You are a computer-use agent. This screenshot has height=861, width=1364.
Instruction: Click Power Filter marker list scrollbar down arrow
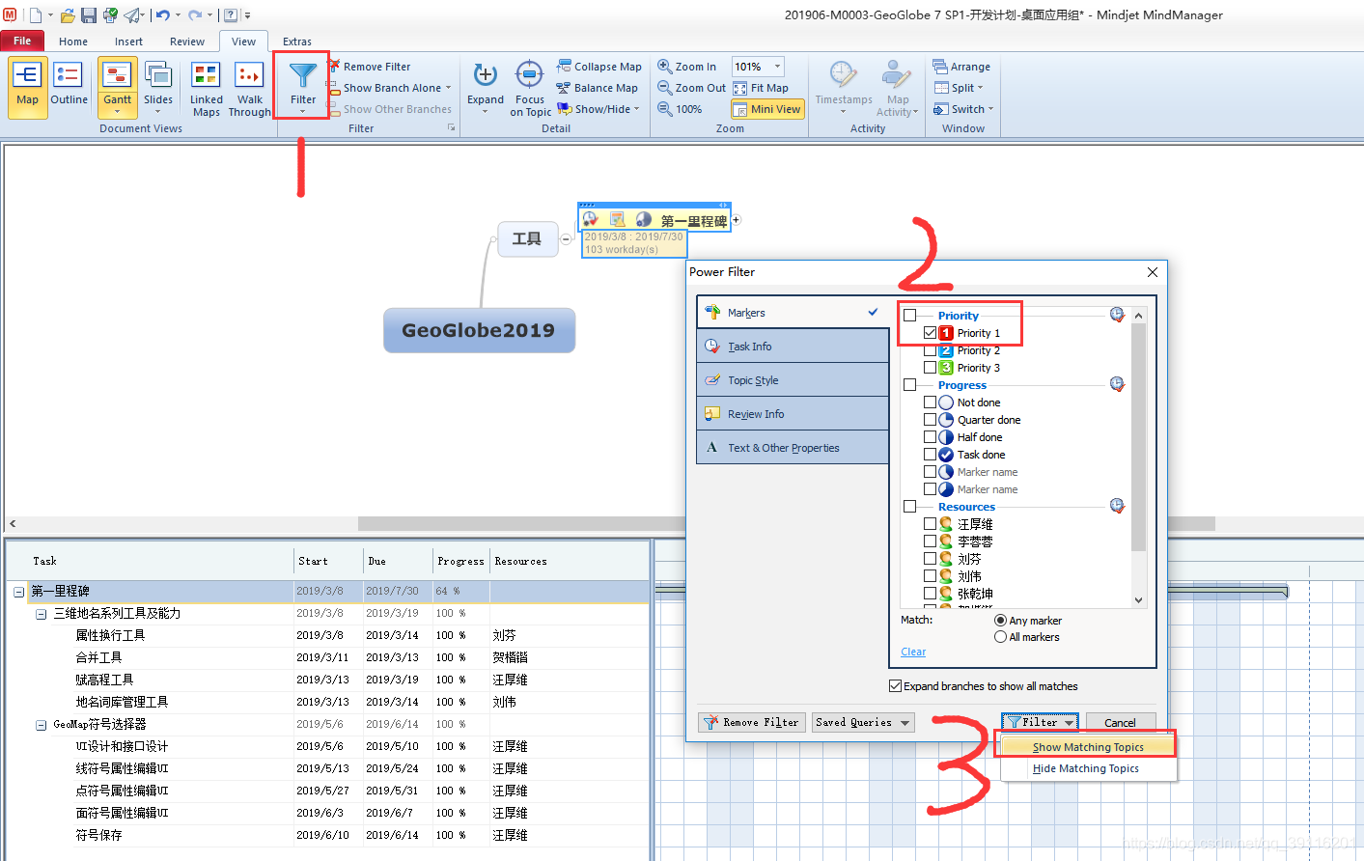(x=1138, y=599)
